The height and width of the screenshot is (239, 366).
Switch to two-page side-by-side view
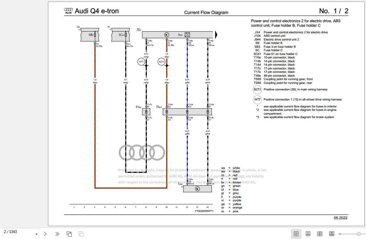point(320,234)
